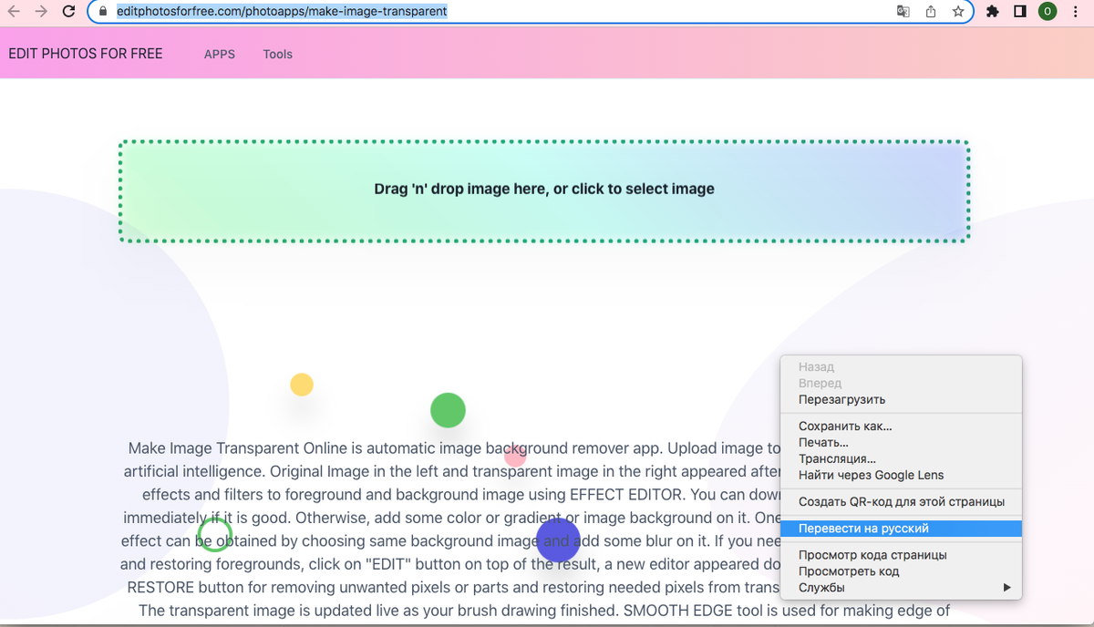Open the Tools navigation item
Screen dimensions: 1094x627
278,54
